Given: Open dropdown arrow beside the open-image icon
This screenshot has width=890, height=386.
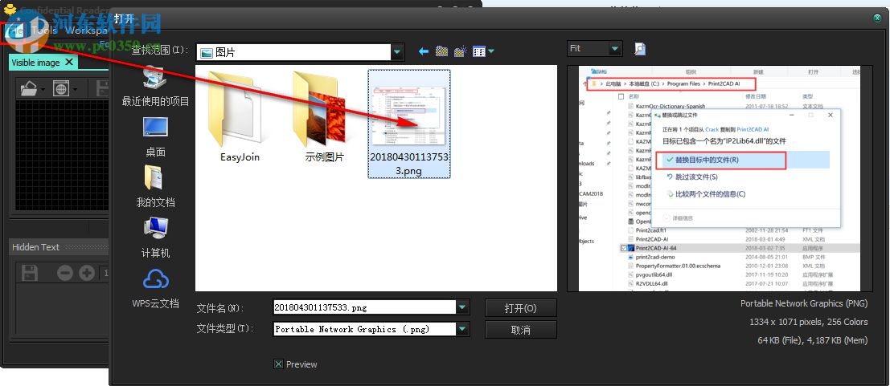Looking at the screenshot, I should (43, 90).
